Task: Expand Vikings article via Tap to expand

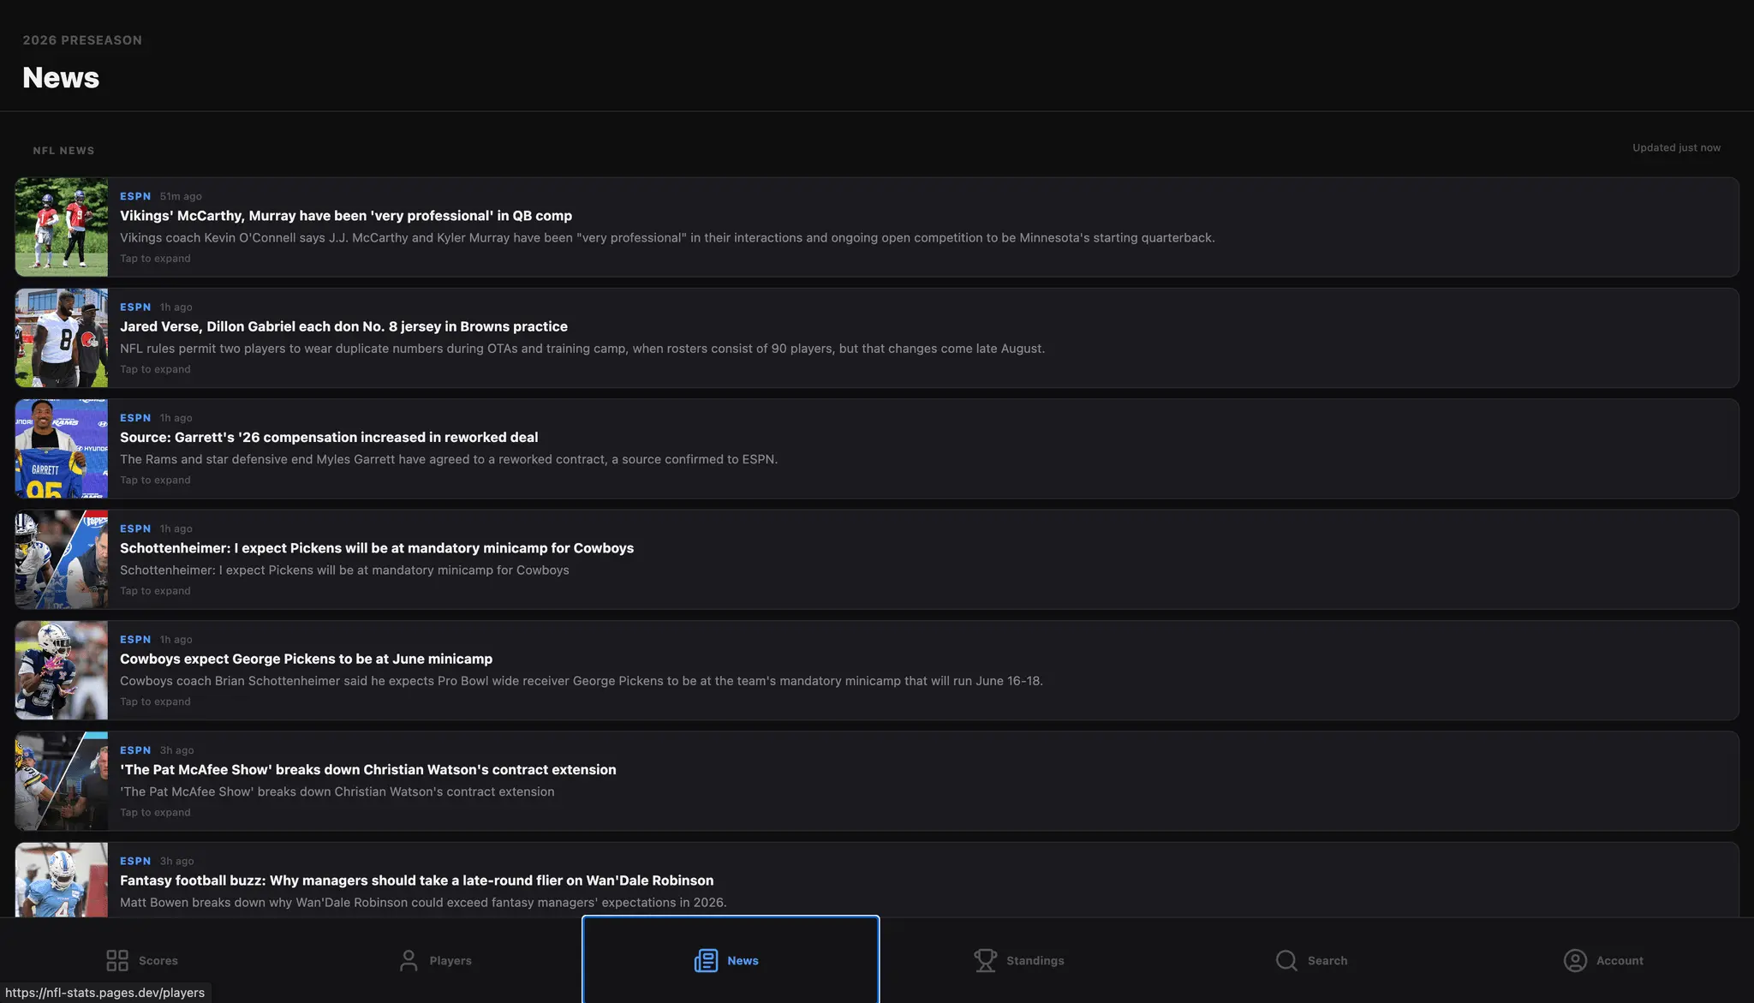Action: pyautogui.click(x=155, y=259)
